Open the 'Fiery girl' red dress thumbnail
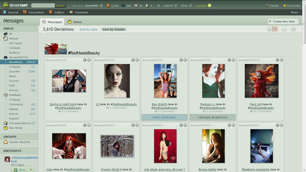Viewport: 306px width, 172px height. pyautogui.click(x=261, y=81)
